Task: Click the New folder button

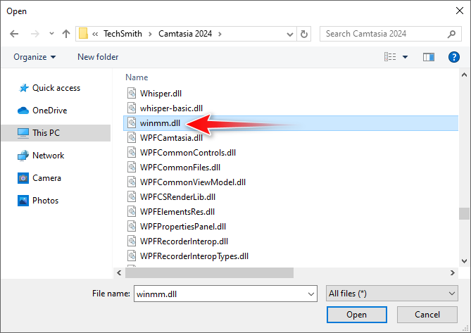Action: 98,57
